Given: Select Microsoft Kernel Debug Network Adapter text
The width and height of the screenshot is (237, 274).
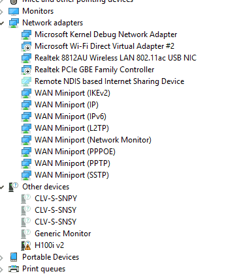Looking at the screenshot, I should coord(106,34).
